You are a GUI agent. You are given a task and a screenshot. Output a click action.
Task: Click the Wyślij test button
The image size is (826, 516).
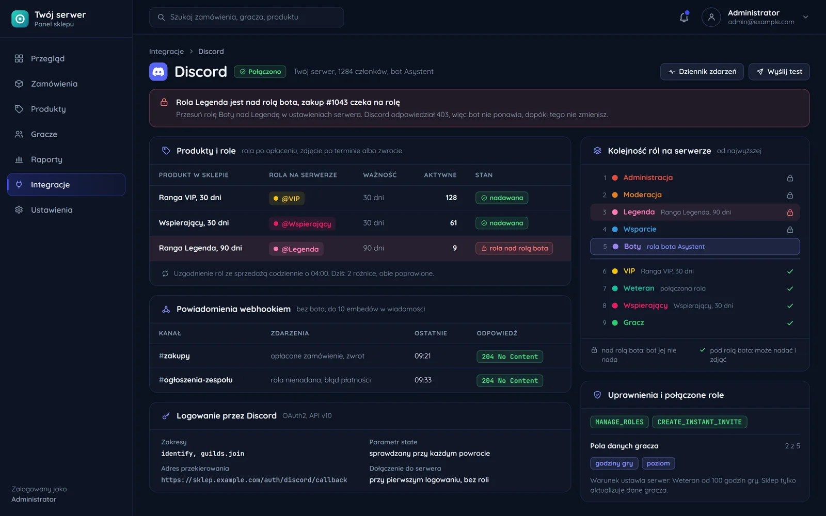pos(779,72)
